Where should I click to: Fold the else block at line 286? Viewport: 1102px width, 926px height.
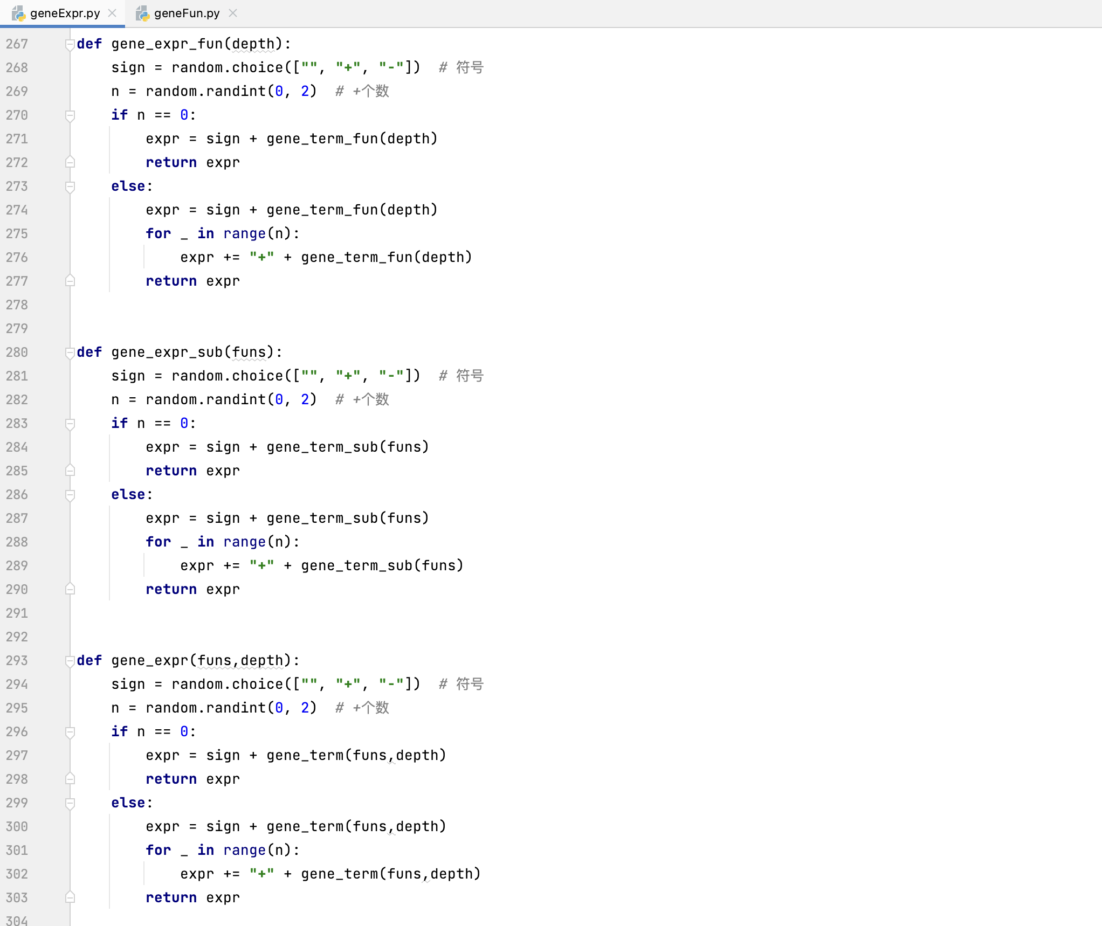tap(70, 495)
